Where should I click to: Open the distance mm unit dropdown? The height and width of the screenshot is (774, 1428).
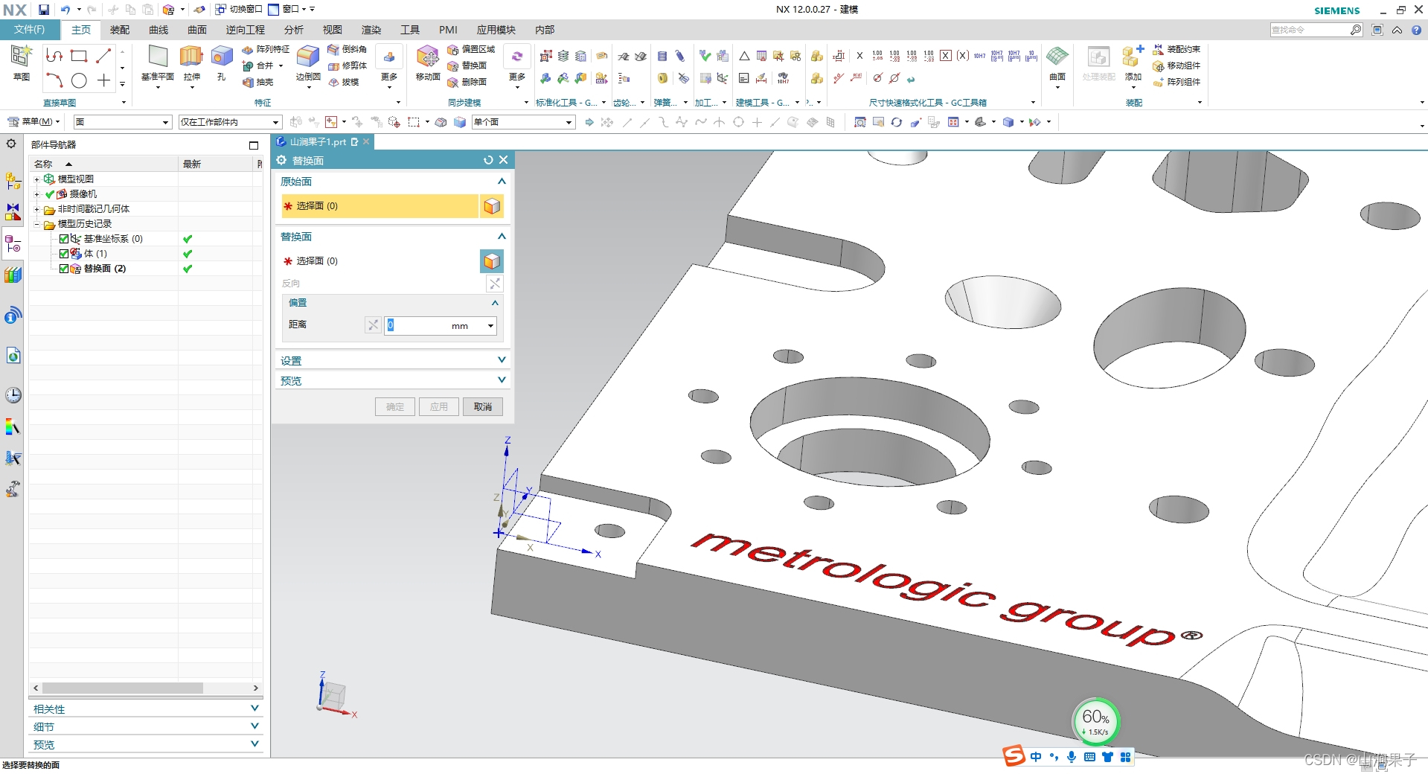[x=490, y=326]
